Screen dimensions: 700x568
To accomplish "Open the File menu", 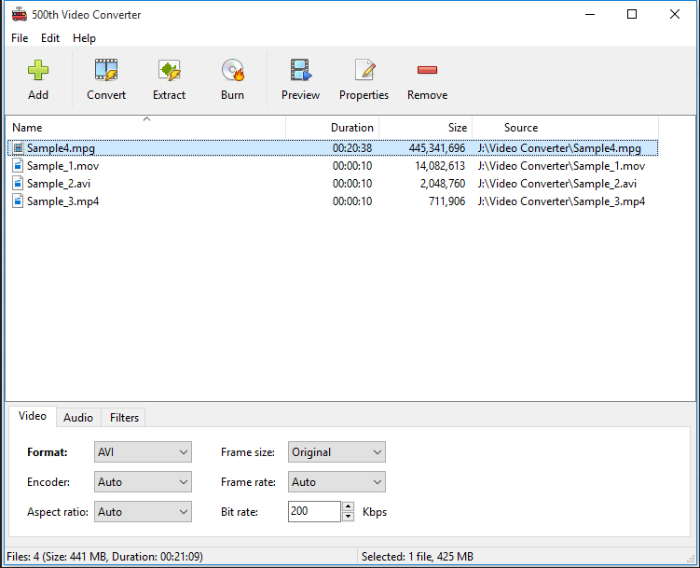I will [20, 38].
